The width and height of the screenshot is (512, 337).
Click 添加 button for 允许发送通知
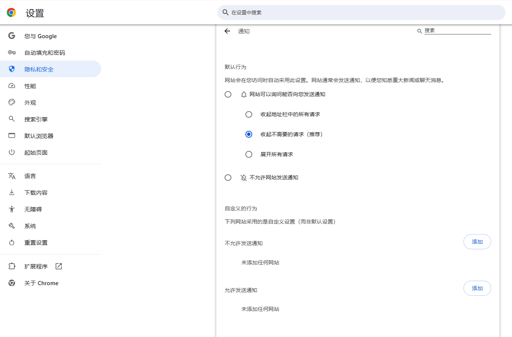pyautogui.click(x=477, y=288)
